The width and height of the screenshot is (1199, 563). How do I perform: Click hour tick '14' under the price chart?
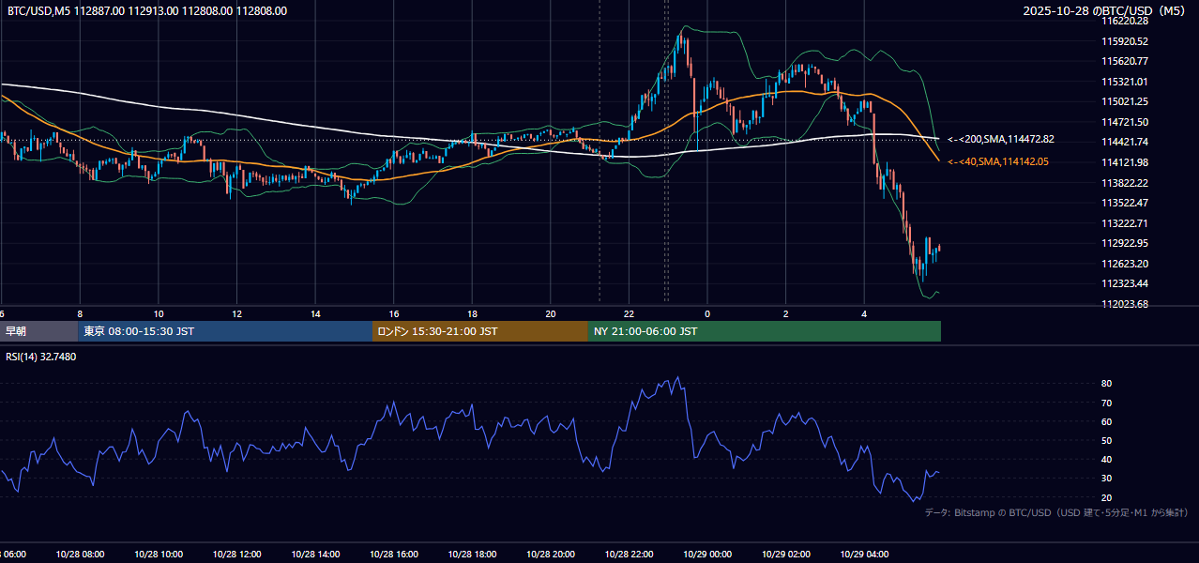(x=315, y=314)
